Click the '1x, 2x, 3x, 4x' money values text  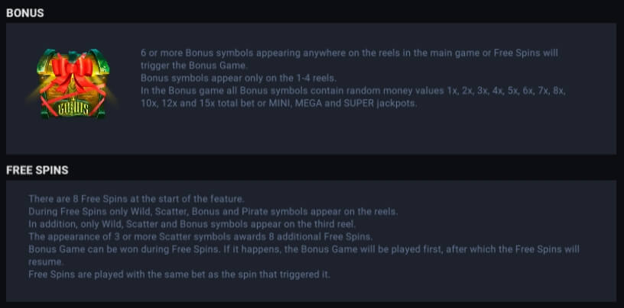click(474, 91)
